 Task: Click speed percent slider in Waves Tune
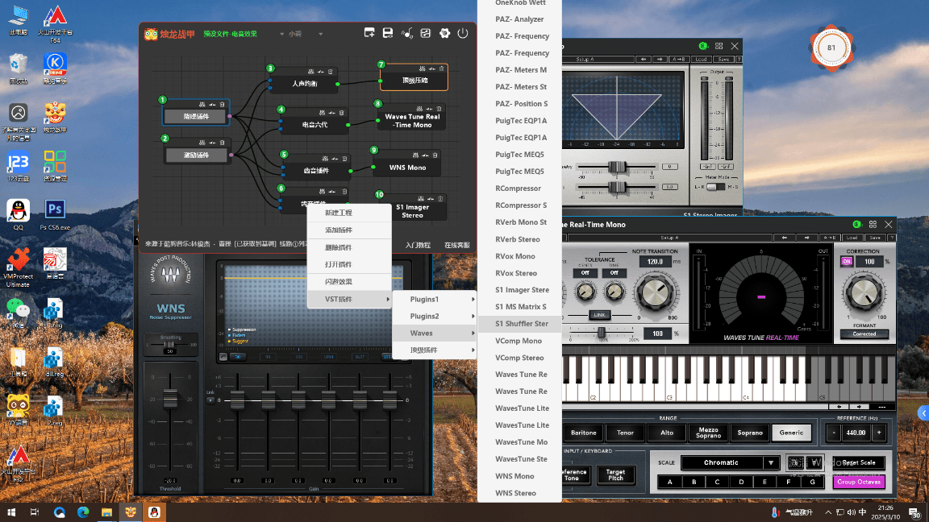tap(602, 333)
